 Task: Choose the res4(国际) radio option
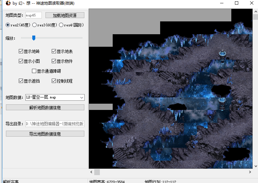(x=61, y=25)
